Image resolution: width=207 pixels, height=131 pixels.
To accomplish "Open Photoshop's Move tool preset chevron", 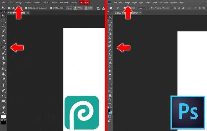I will (121, 8).
